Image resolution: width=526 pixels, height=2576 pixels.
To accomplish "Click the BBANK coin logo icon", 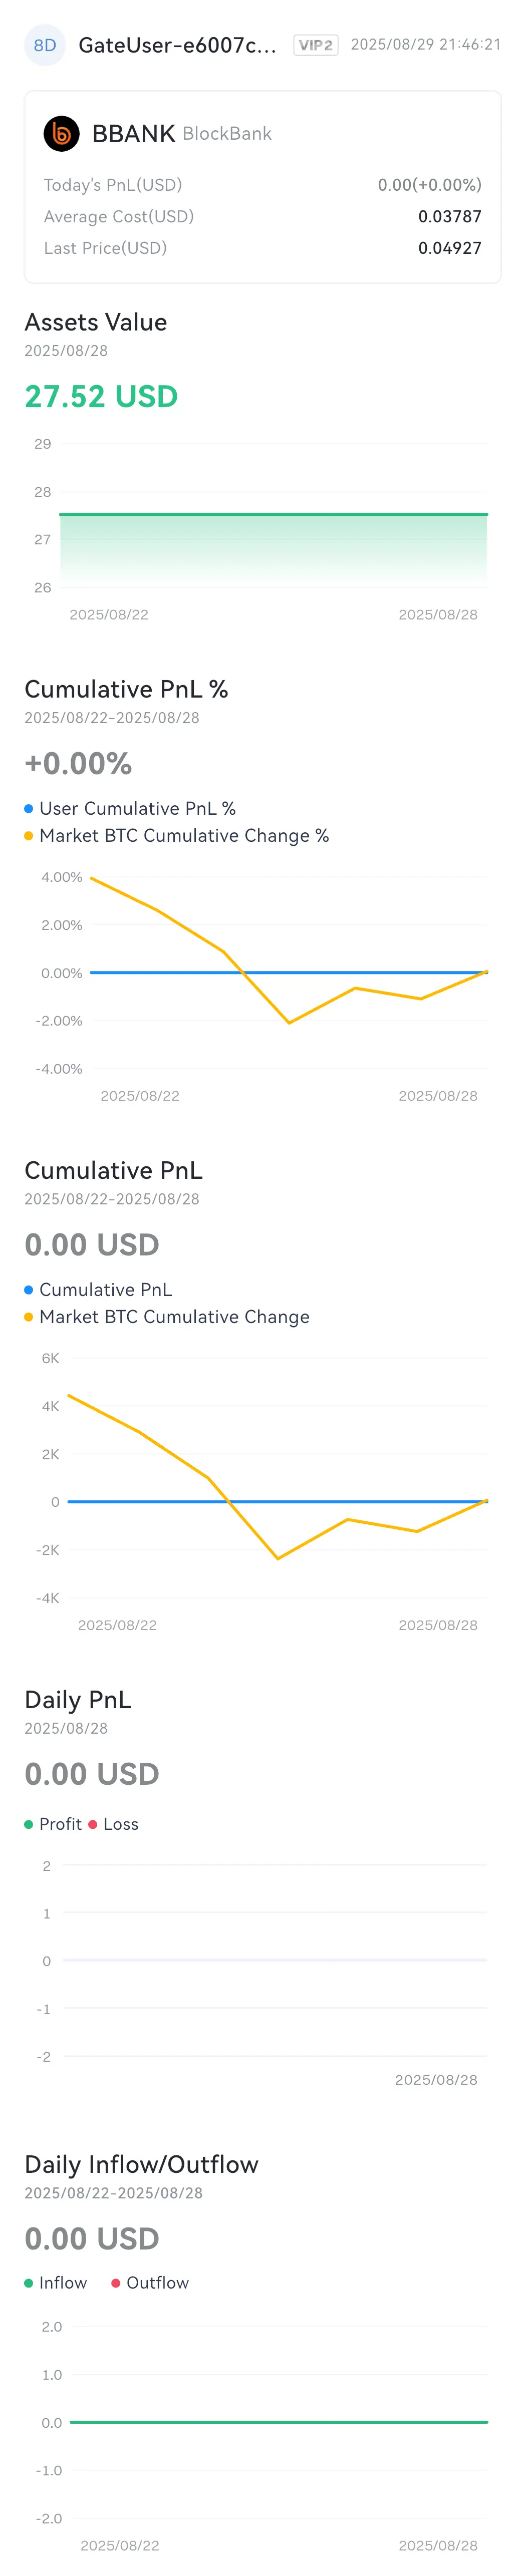I will [x=62, y=133].
